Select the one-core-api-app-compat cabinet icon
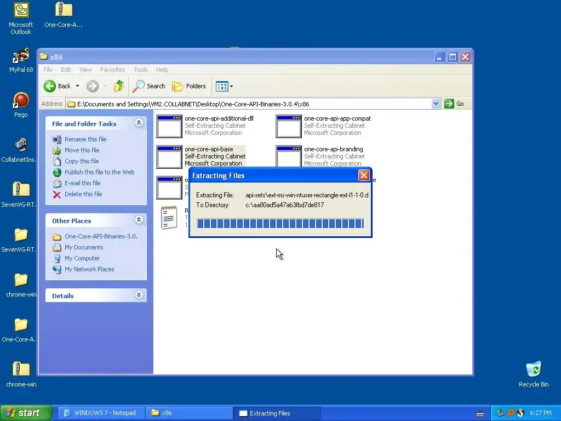This screenshot has width=561, height=421. click(x=289, y=126)
